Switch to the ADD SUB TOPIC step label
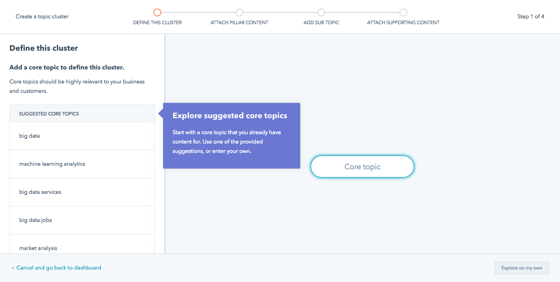 click(321, 23)
